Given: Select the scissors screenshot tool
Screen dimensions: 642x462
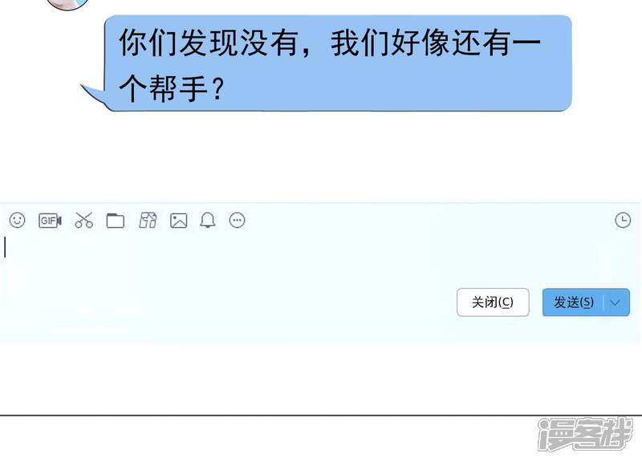Looking at the screenshot, I should coord(84,220).
